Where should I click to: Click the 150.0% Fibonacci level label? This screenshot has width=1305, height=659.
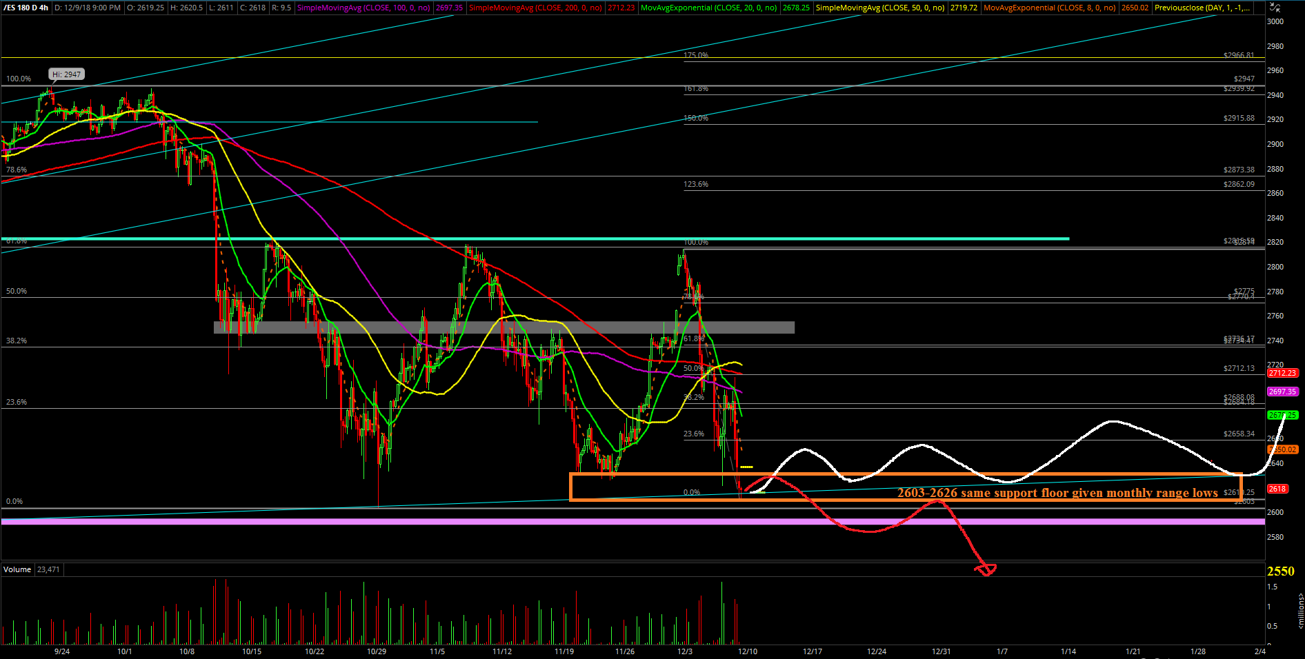(x=696, y=119)
